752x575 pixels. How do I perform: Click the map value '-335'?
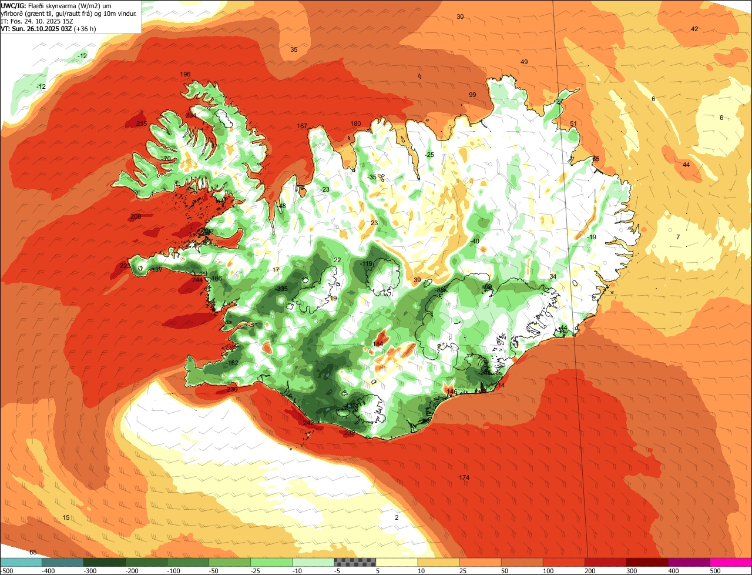point(282,289)
